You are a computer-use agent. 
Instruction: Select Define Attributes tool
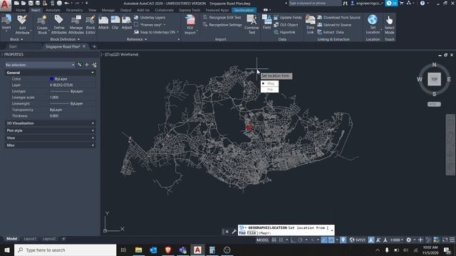click(x=58, y=24)
